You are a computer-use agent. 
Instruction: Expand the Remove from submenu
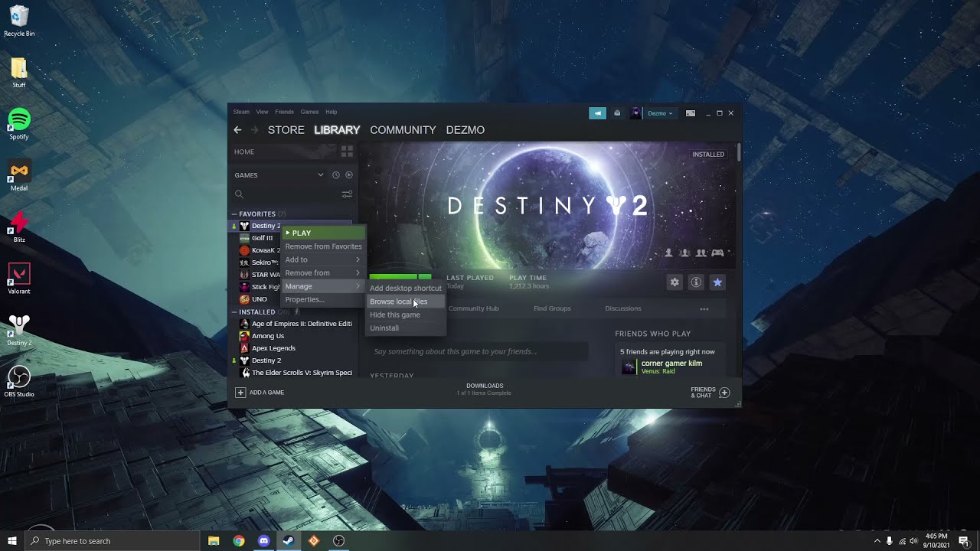coord(322,272)
